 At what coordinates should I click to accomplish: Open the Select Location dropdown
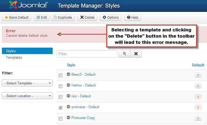point(27,96)
